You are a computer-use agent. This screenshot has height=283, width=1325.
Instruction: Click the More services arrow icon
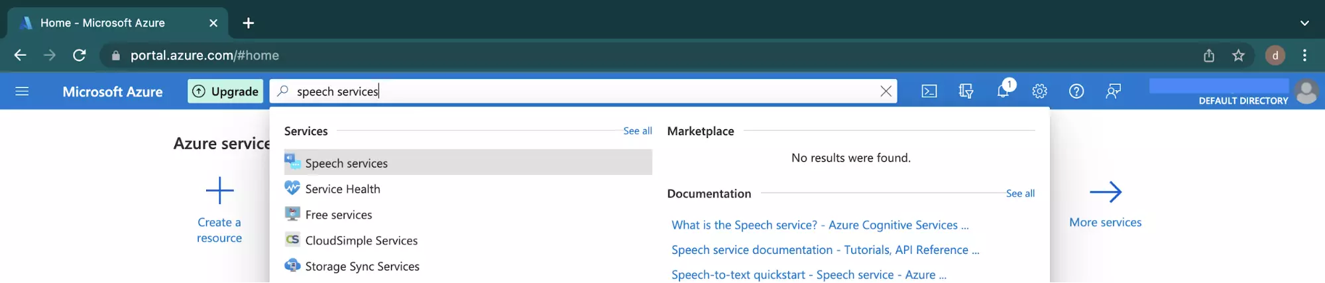[1106, 192]
